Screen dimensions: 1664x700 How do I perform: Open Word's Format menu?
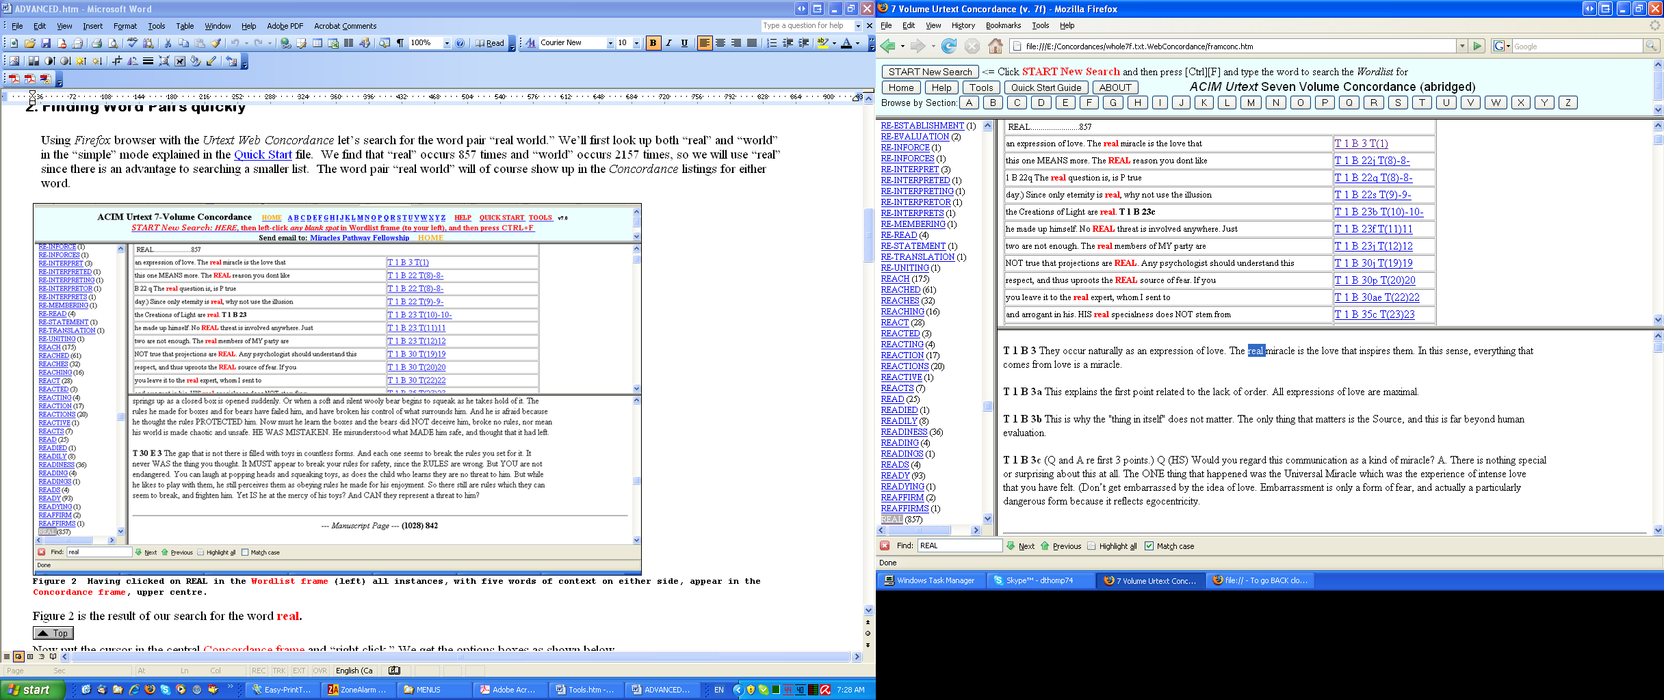point(125,26)
